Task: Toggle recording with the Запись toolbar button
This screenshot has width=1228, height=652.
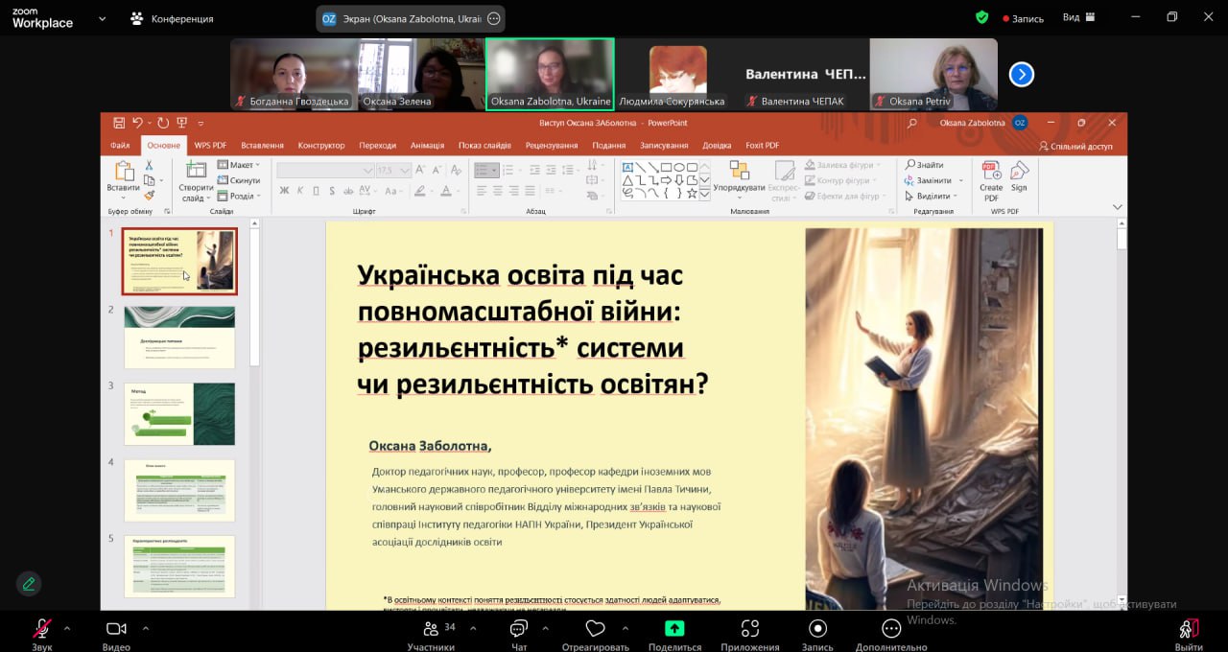Action: point(817,629)
